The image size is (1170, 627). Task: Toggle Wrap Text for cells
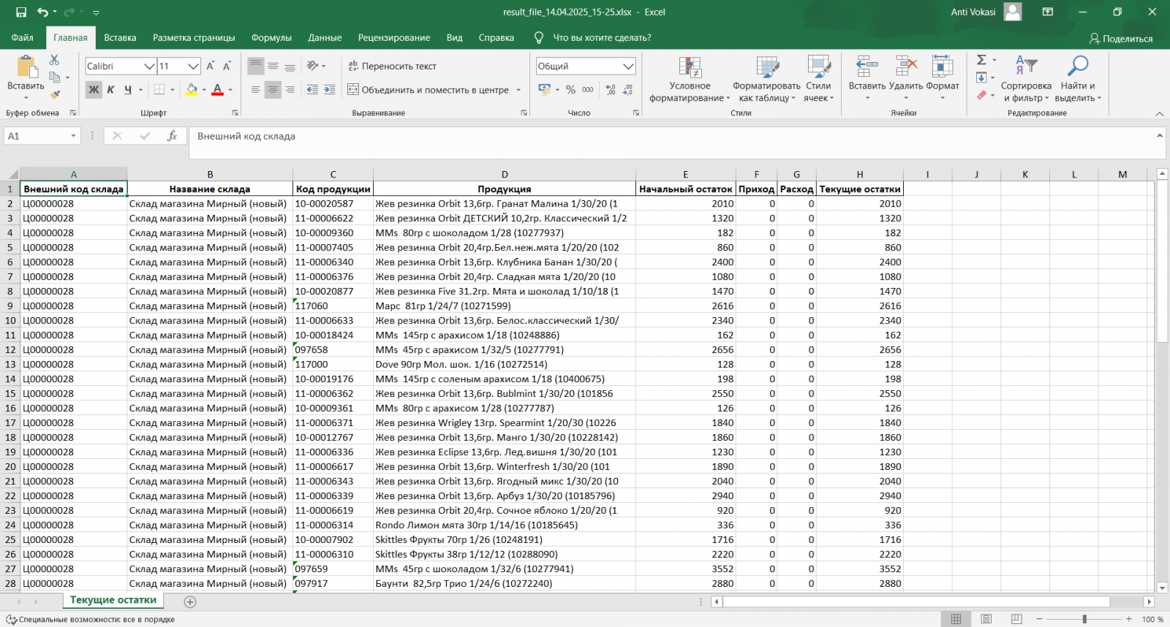click(x=392, y=66)
